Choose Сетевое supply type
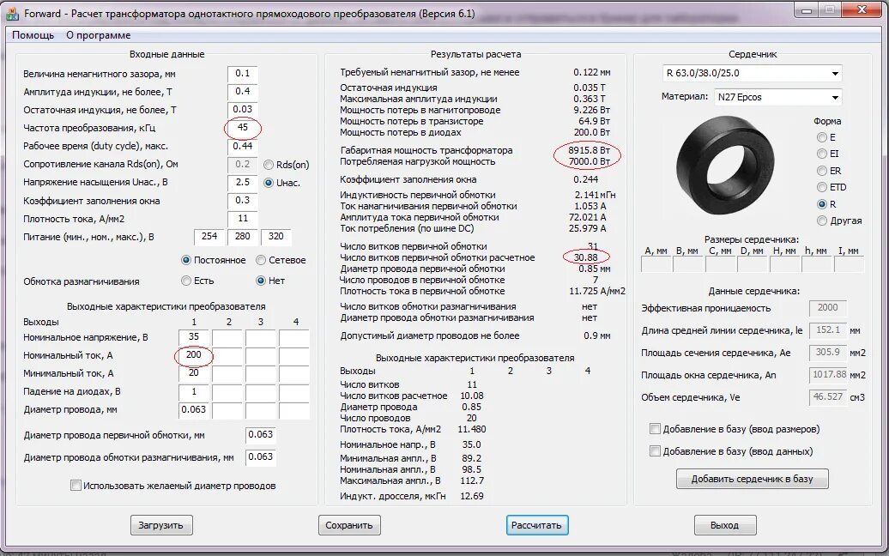This screenshot has width=889, height=556. point(261,260)
